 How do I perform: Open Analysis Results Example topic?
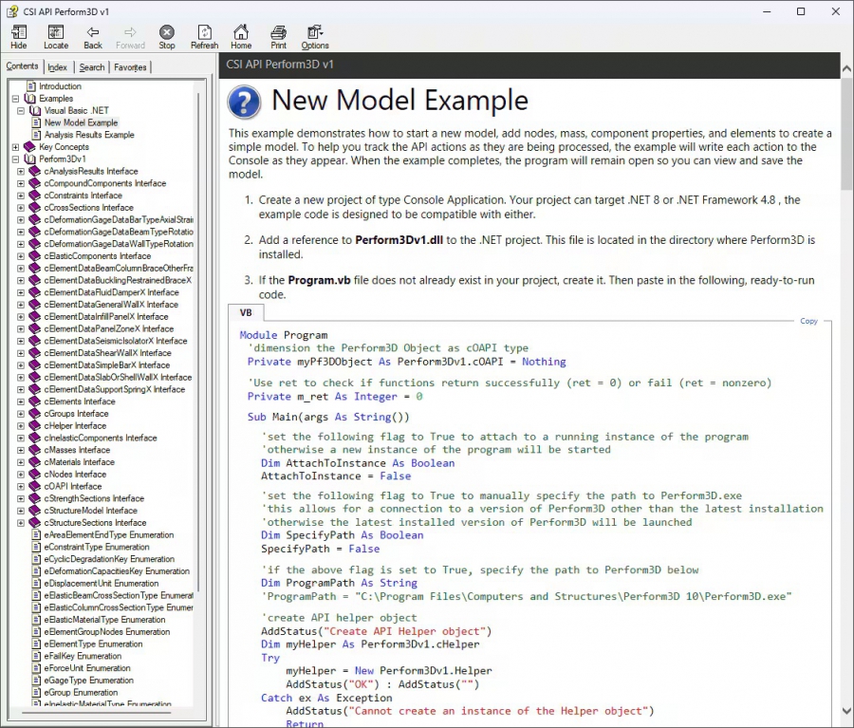(89, 135)
